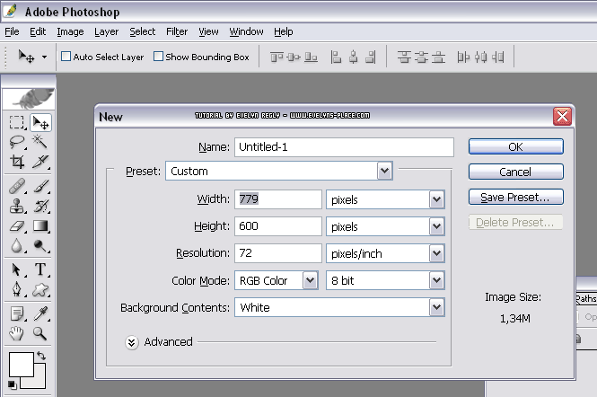Click the Width input field
The width and height of the screenshot is (597, 397).
[x=278, y=198]
